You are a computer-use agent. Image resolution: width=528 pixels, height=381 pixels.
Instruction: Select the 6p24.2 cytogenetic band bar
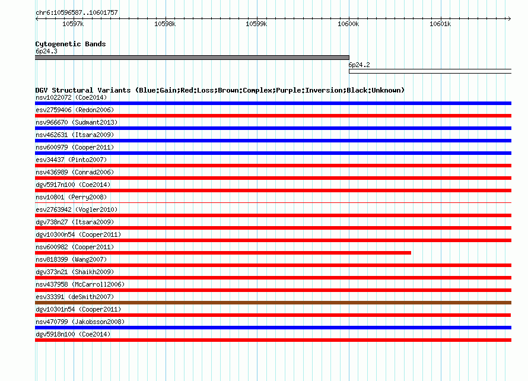pos(430,71)
